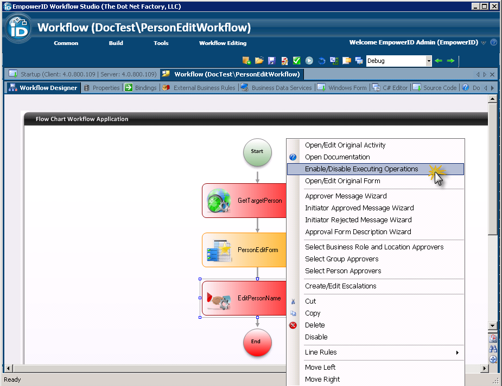Click the green validate checkmark icon
The height and width of the screenshot is (386, 502).
pos(296,61)
